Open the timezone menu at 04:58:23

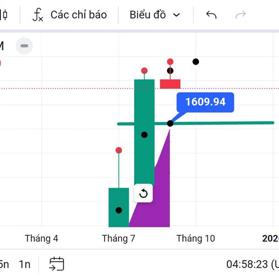click(x=252, y=264)
